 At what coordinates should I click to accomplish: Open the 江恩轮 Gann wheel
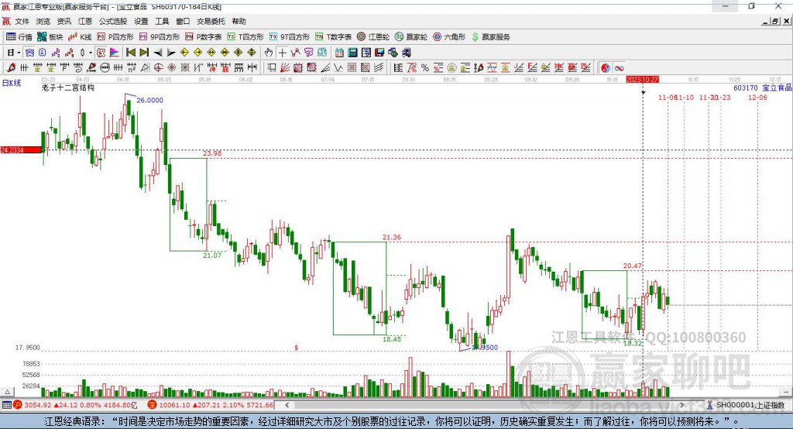pyautogui.click(x=373, y=37)
